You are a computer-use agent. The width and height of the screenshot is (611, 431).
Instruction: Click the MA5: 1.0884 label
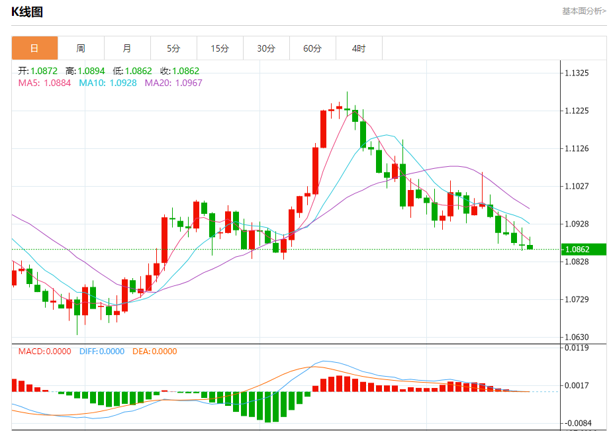point(45,83)
